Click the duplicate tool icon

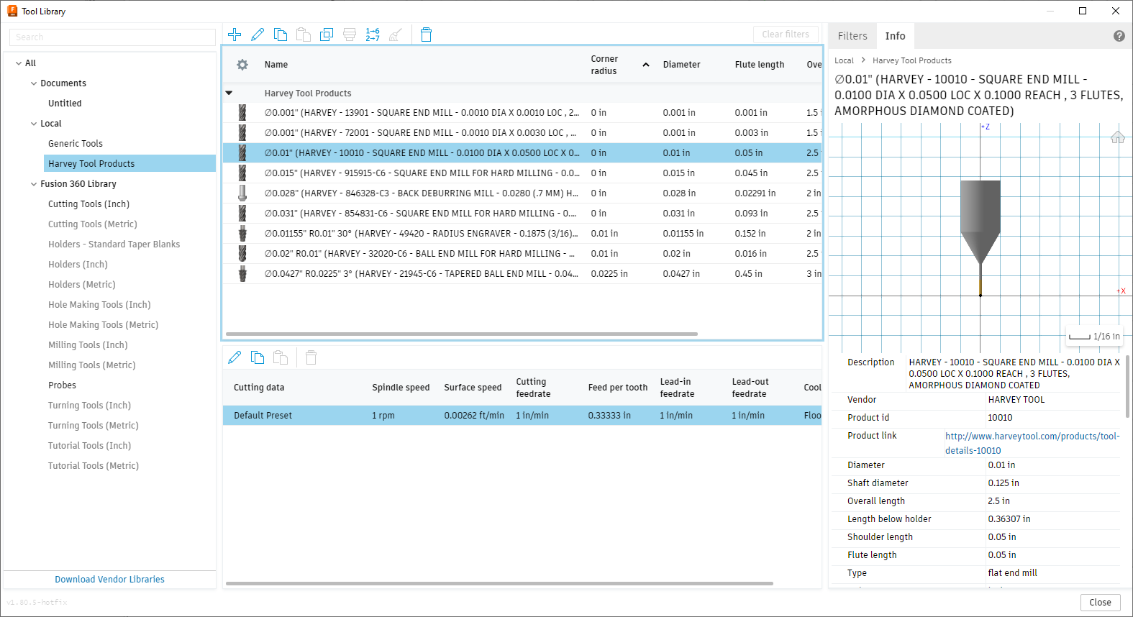(327, 35)
